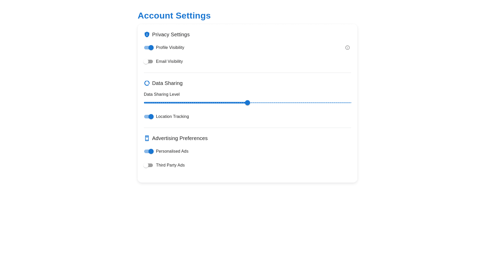
Task: Click the info icon beside Profile Visibility
Action: [347, 48]
